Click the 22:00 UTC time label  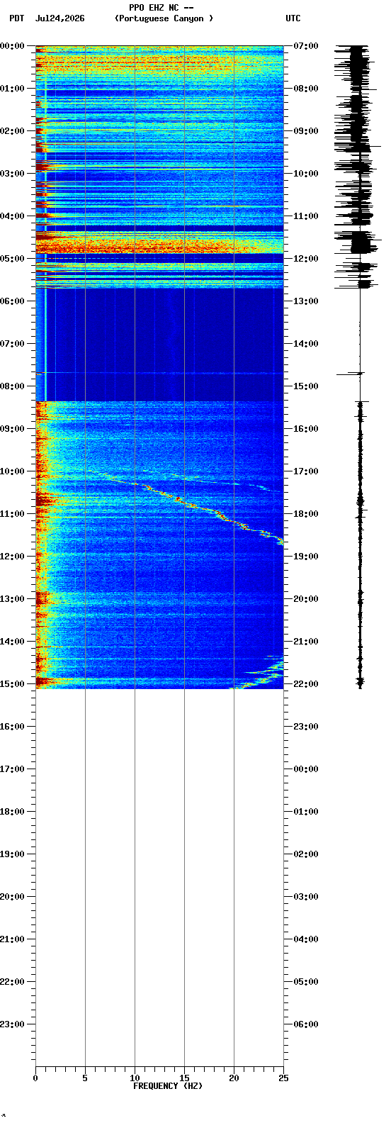tap(305, 684)
